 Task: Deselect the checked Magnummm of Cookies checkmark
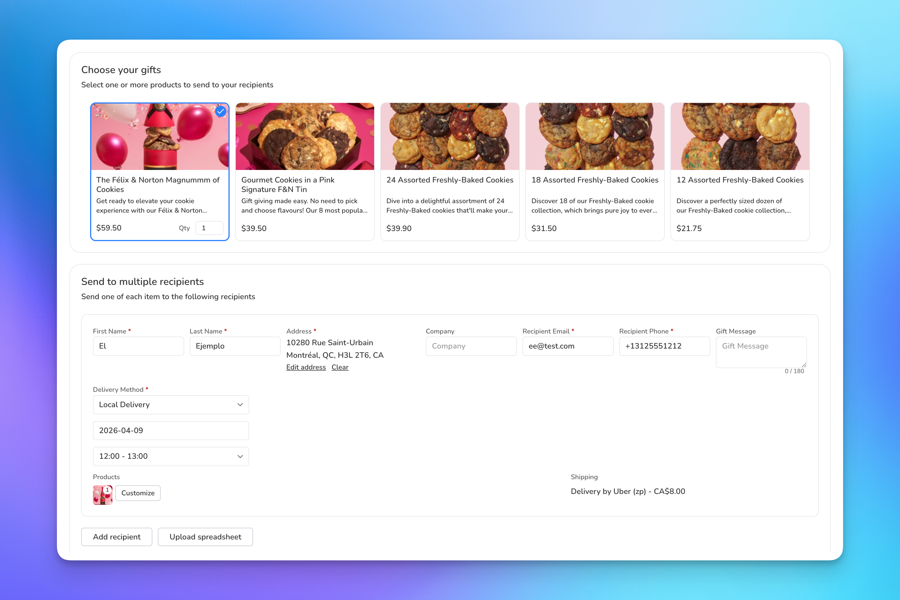coord(220,111)
